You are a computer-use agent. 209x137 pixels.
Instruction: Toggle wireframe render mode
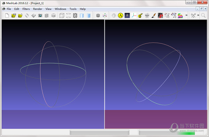(75, 15)
